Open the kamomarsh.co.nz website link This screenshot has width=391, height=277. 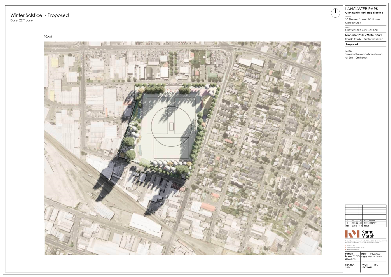click(x=353, y=249)
